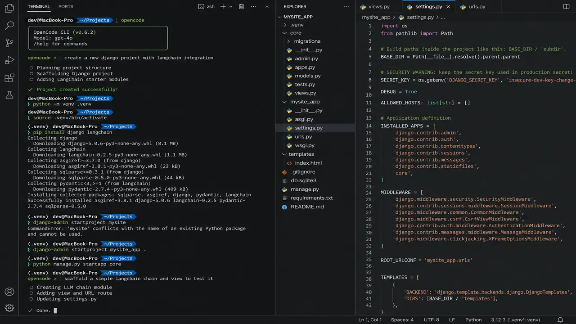Split the editor to the right
The height and width of the screenshot is (324, 576).
tap(566, 6)
